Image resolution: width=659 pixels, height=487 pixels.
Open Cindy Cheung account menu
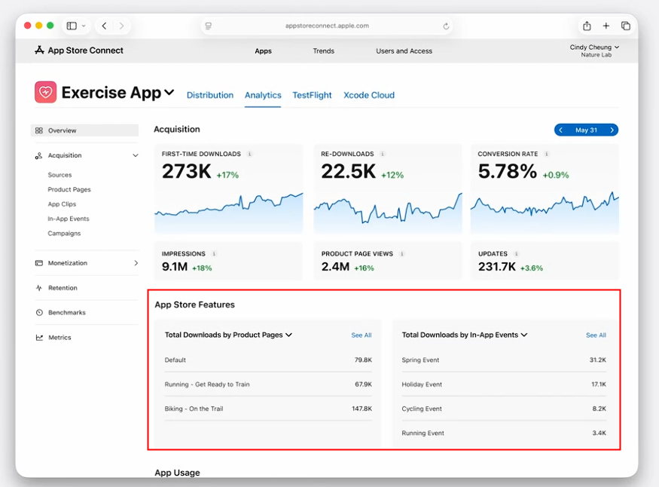click(594, 51)
